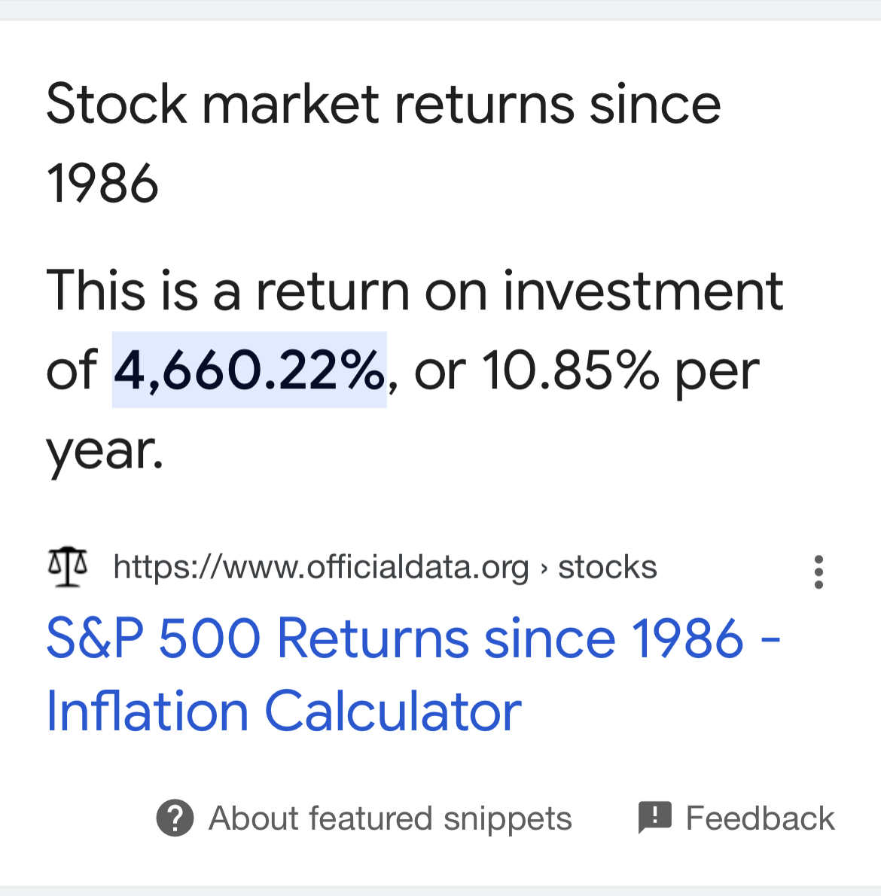881x896 pixels.
Task: Open the three-dot more options menu
Action: coord(819,571)
